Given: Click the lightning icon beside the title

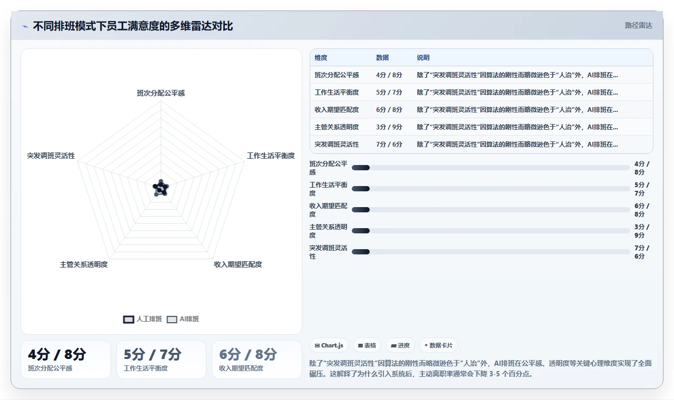Looking at the screenshot, I should [25, 26].
